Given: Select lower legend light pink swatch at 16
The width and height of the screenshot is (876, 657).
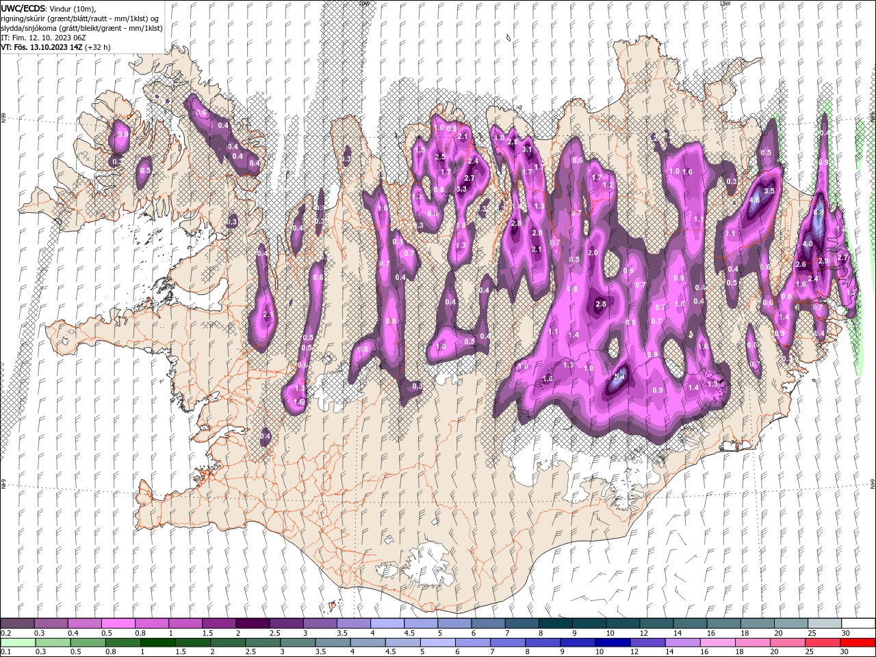Looking at the screenshot, I should coord(717,643).
